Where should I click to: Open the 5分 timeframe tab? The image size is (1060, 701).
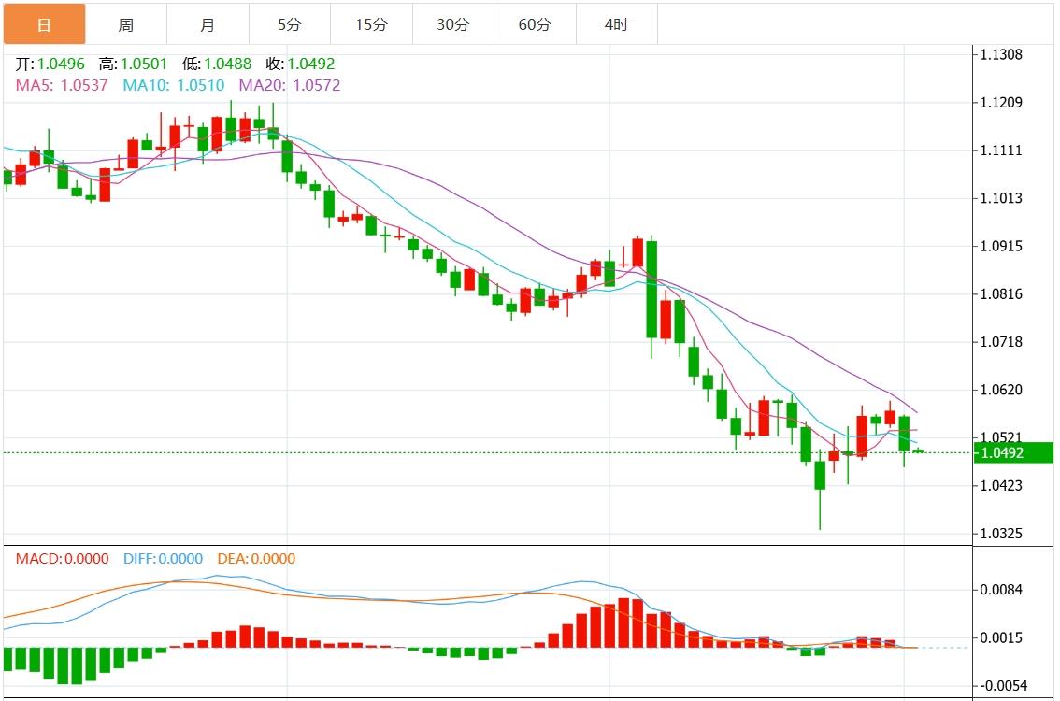pyautogui.click(x=290, y=25)
